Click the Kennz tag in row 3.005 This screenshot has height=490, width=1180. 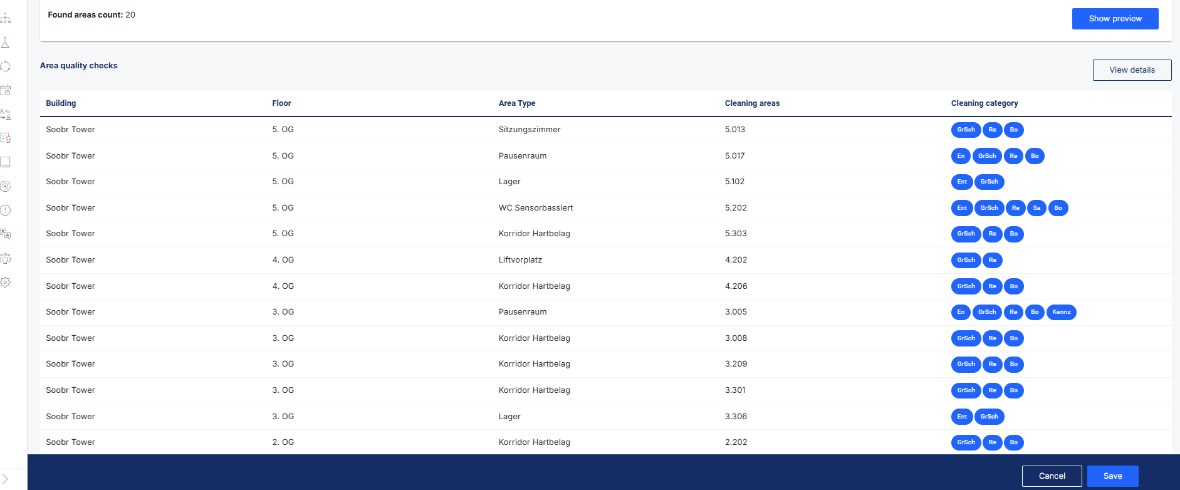[x=1062, y=312]
